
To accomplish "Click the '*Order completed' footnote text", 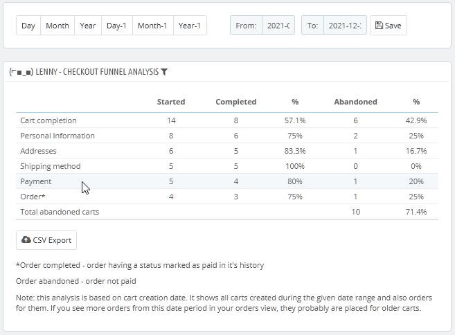I will coord(140,265).
